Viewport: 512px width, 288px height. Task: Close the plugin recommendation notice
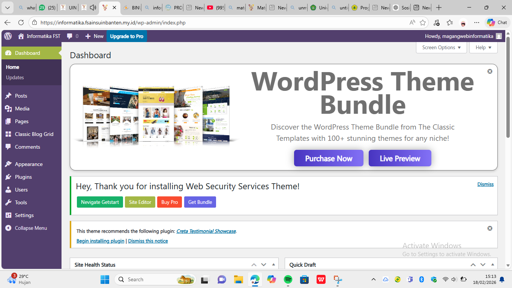coord(490,228)
